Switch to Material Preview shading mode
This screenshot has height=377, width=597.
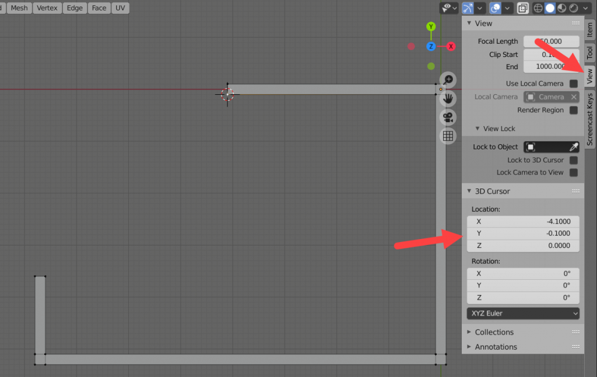(561, 8)
